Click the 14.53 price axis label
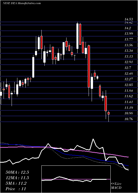This screenshot has width=138, height=193. 129,19
